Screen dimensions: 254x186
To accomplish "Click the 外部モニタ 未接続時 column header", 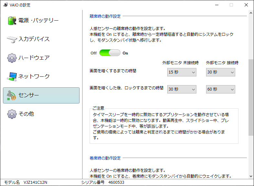I will point(181,63).
